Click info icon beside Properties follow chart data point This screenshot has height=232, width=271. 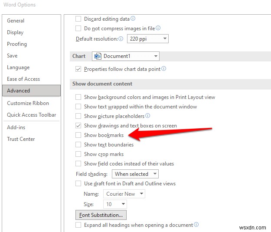[x=163, y=69]
